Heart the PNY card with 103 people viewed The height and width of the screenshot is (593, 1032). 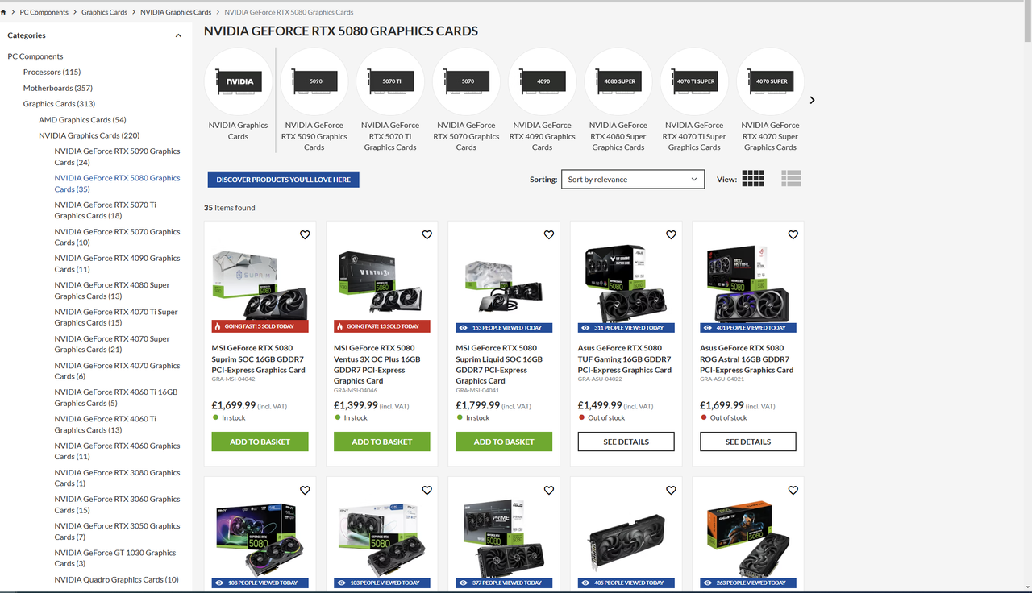click(427, 490)
